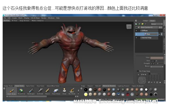Pick the Eyedropper tool
Viewport: 170px width, 107px height.
pyautogui.click(x=31, y=91)
